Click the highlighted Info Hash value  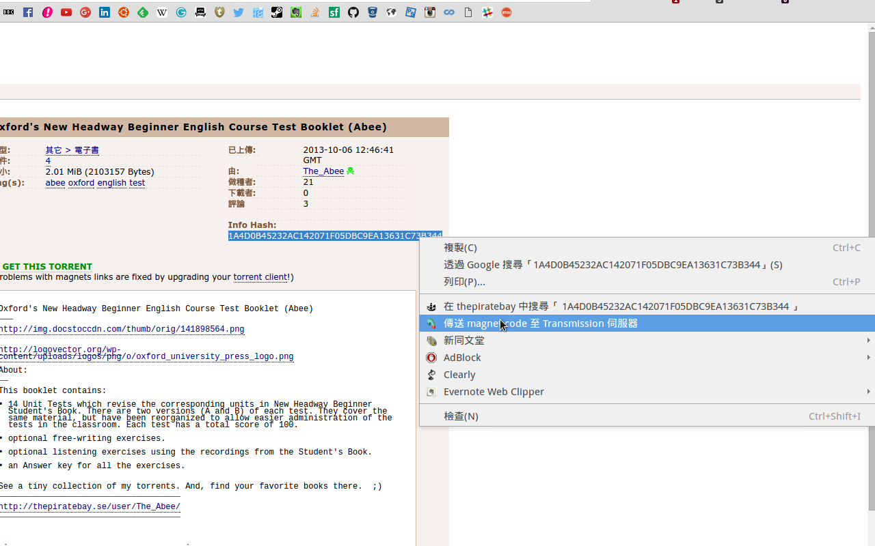tap(335, 235)
